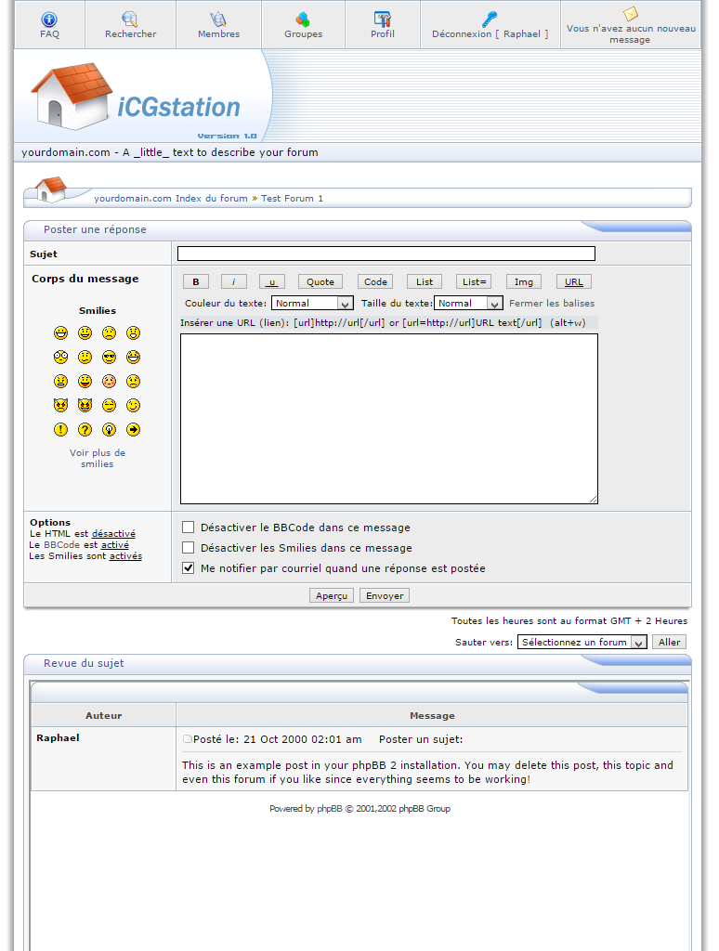Open Voir plus de smilies link

pos(98,459)
